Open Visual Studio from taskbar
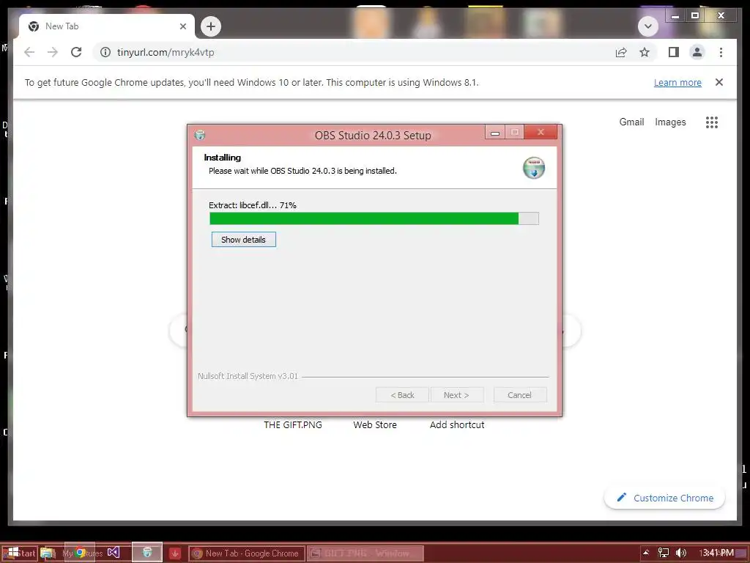750x563 pixels. coord(114,553)
